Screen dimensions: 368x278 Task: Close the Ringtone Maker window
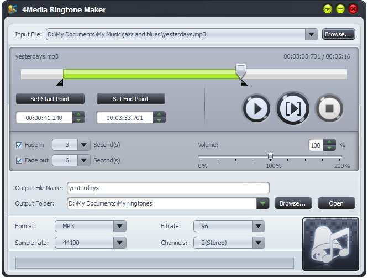353,9
